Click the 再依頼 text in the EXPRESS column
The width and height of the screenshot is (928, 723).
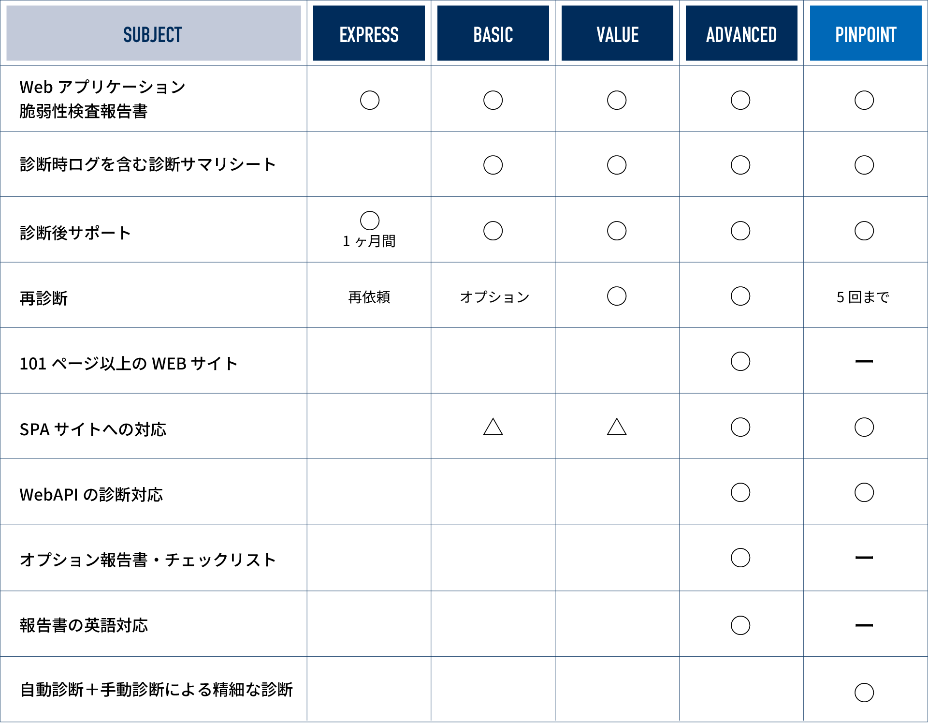(x=369, y=297)
